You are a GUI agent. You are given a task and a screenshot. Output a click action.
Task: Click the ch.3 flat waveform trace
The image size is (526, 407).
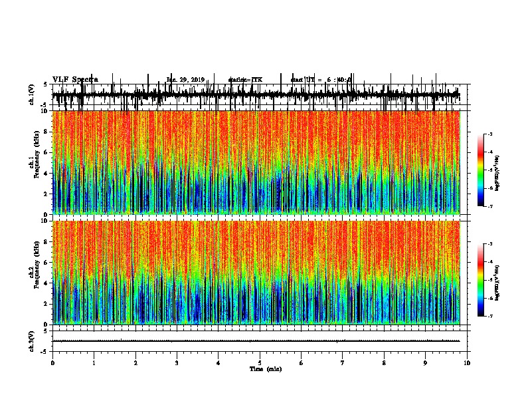(x=256, y=341)
